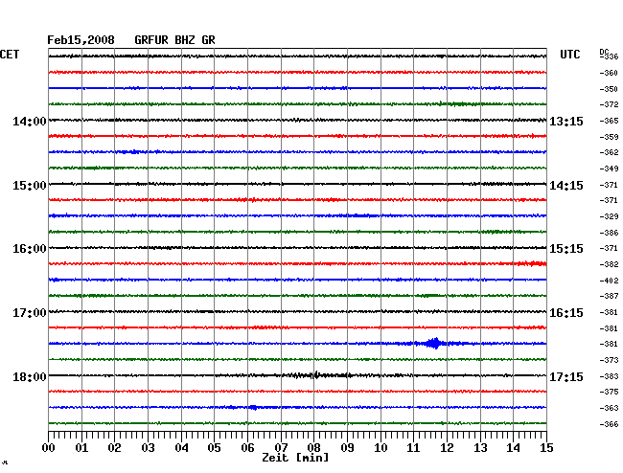The width and height of the screenshot is (623, 473).
Task: Click the DC offset value -373
Action: click(x=609, y=360)
